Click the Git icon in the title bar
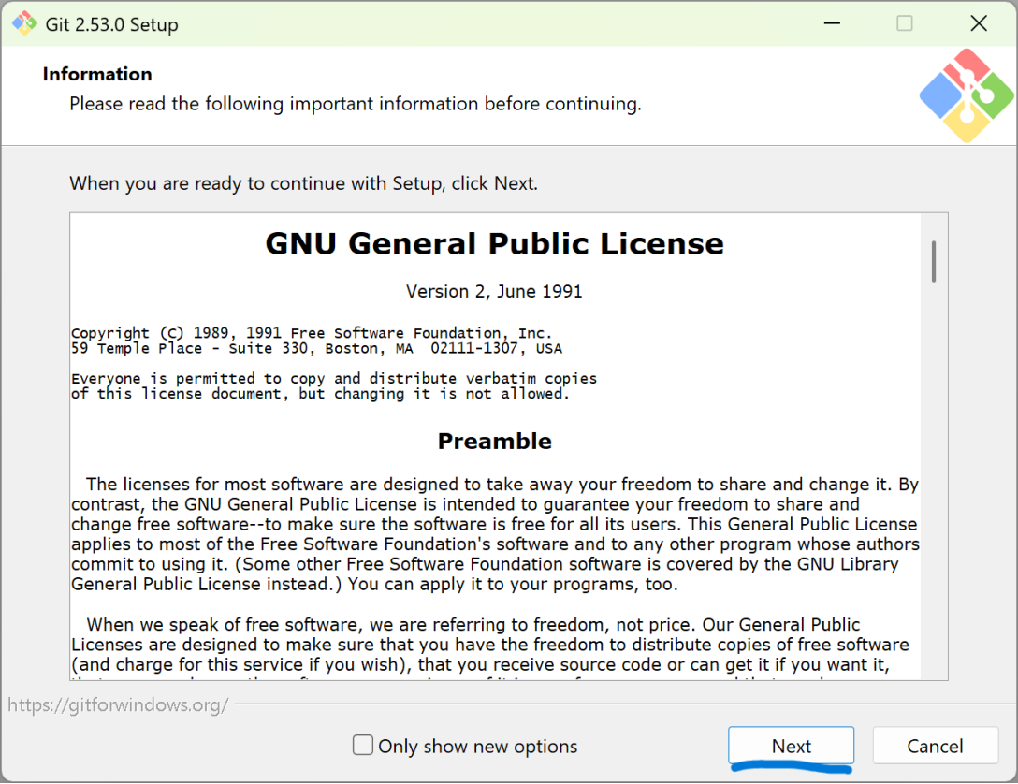The height and width of the screenshot is (784, 1018). [24, 24]
